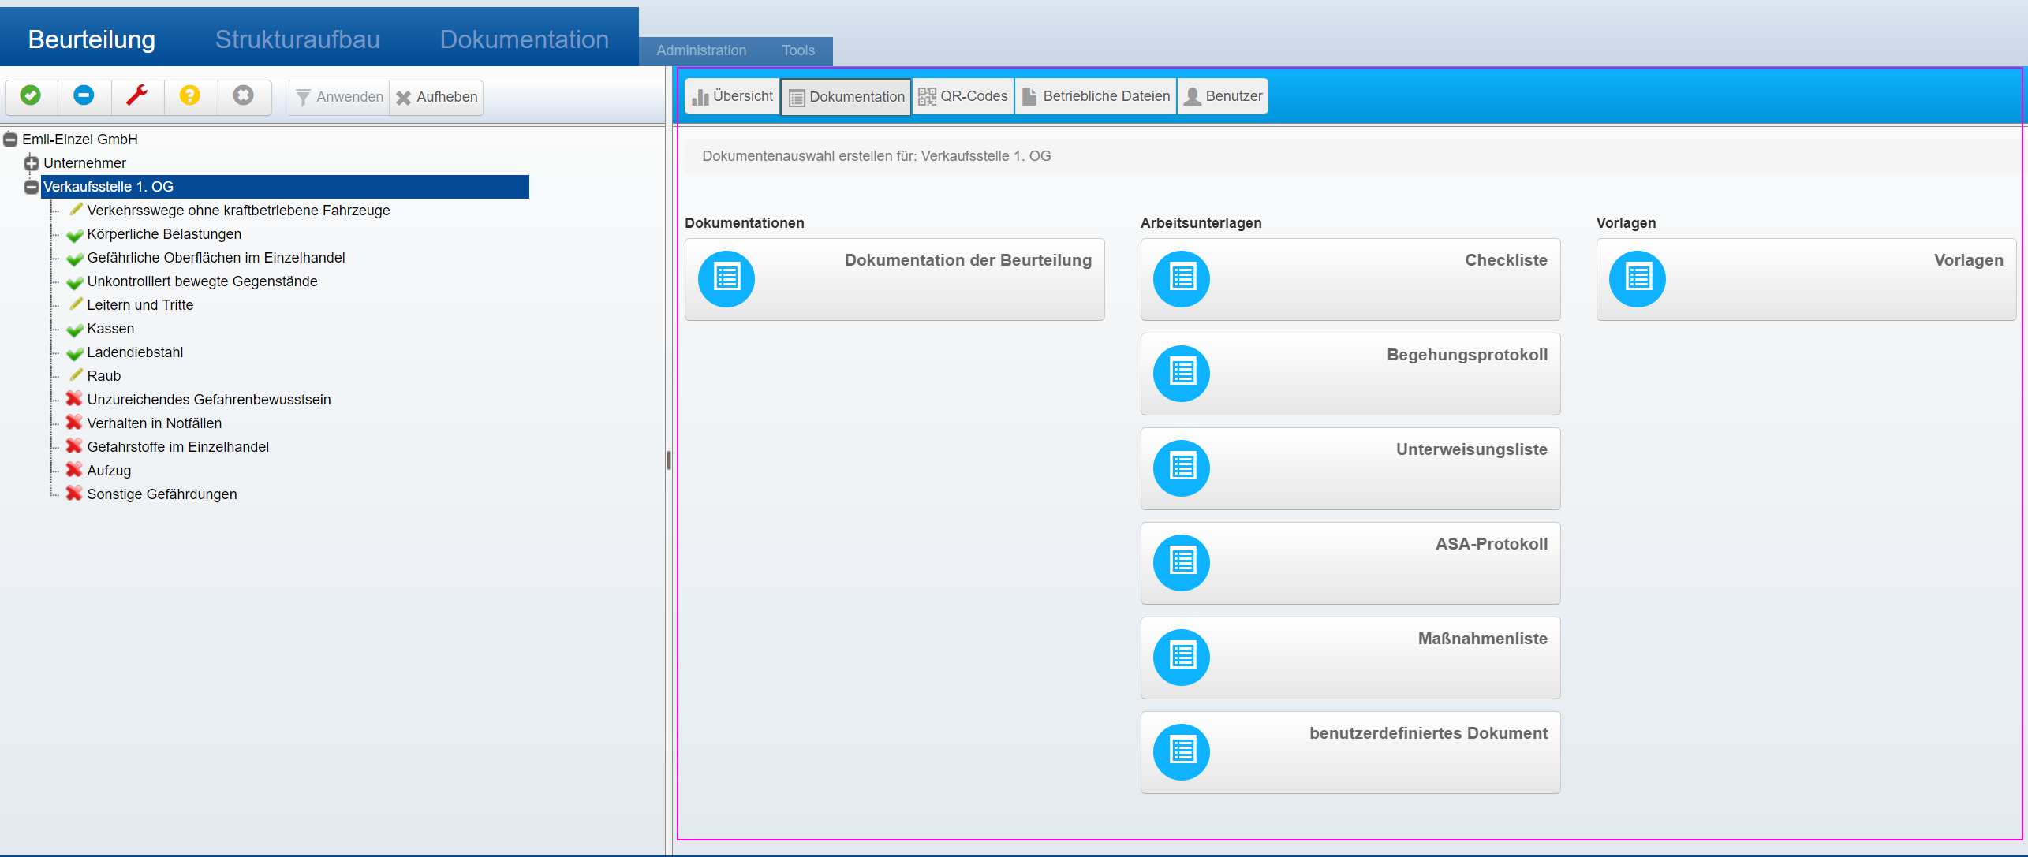This screenshot has height=857, width=2028.
Task: Click pencil icon beside Raub
Action: (x=76, y=375)
